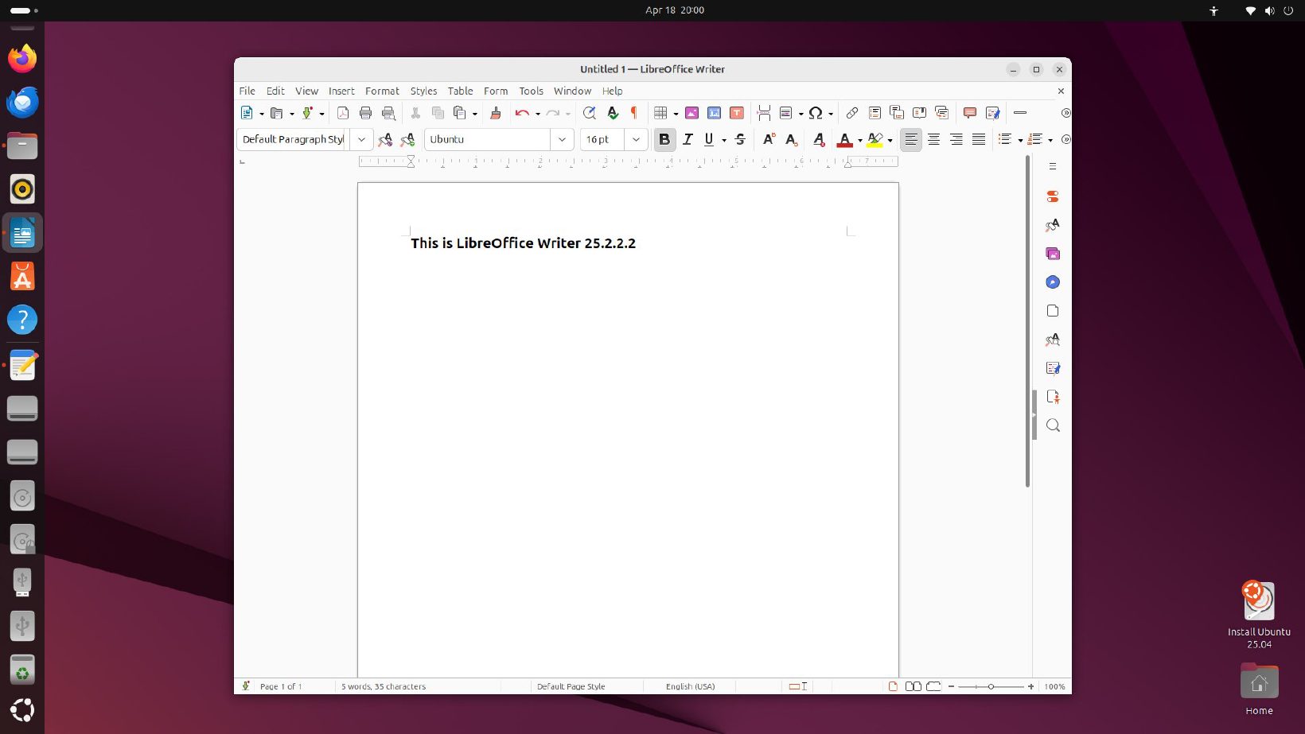Expand the Ubuntu font name dropdown

point(562,139)
